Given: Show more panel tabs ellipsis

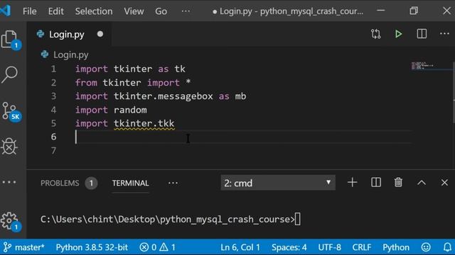Looking at the screenshot, I should pos(173,183).
